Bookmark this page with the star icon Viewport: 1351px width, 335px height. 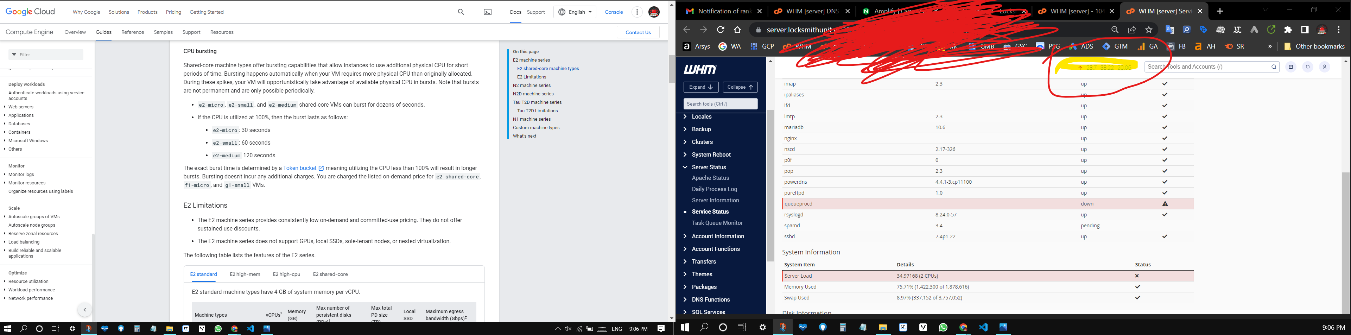pyautogui.click(x=1149, y=30)
